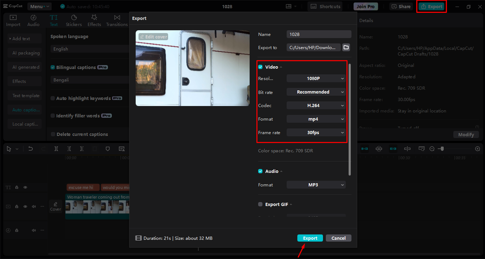Click the preview axis icon
Screen dimensions: 485x259
pos(407,149)
